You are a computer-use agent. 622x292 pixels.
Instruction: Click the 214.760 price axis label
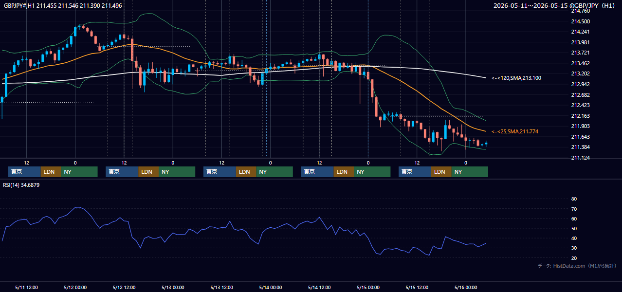pos(581,11)
